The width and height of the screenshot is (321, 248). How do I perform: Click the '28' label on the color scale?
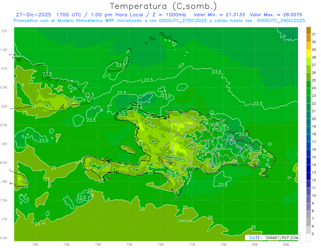(x=314, y=57)
